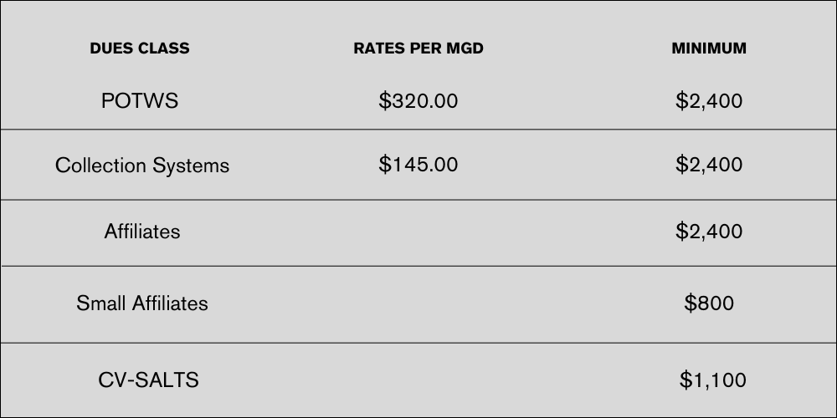Click the MINIMUM column header

point(709,48)
